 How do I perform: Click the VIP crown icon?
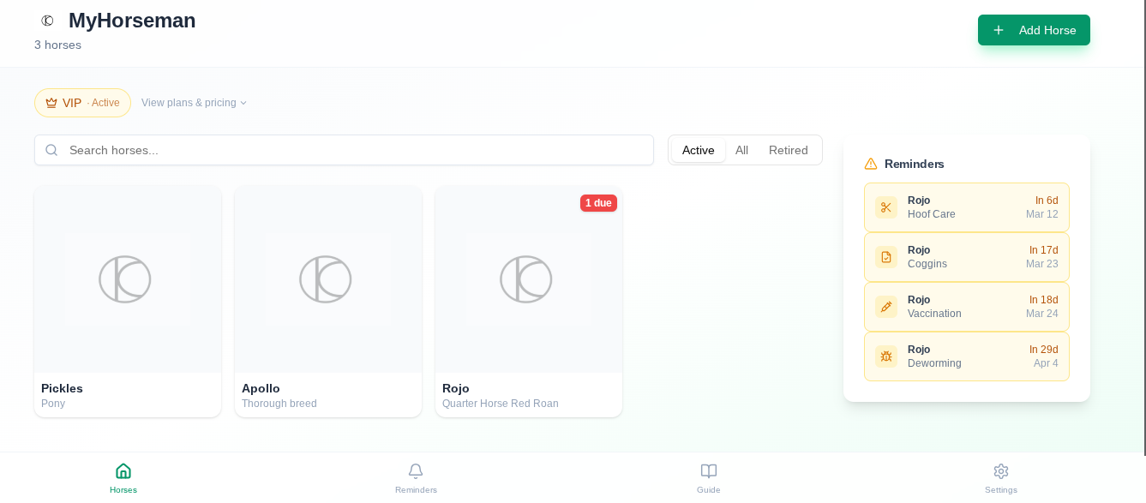click(x=51, y=103)
